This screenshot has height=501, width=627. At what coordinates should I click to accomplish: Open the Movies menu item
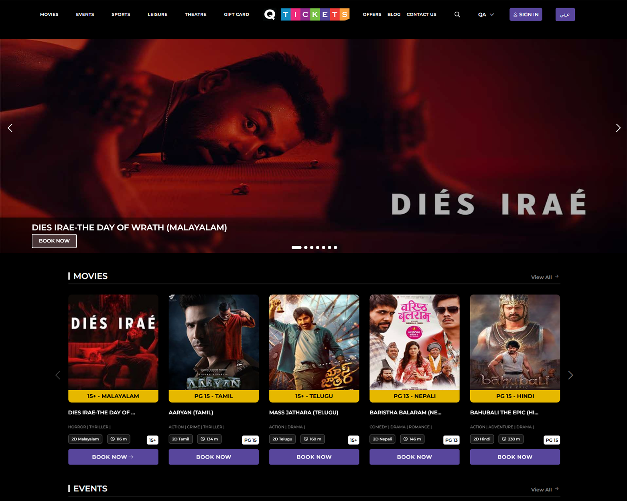(49, 14)
